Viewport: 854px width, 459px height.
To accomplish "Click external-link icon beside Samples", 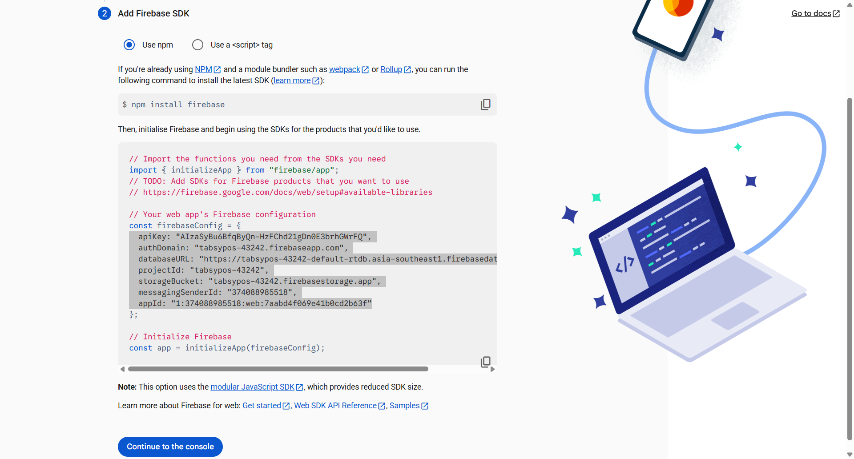I will (425, 406).
